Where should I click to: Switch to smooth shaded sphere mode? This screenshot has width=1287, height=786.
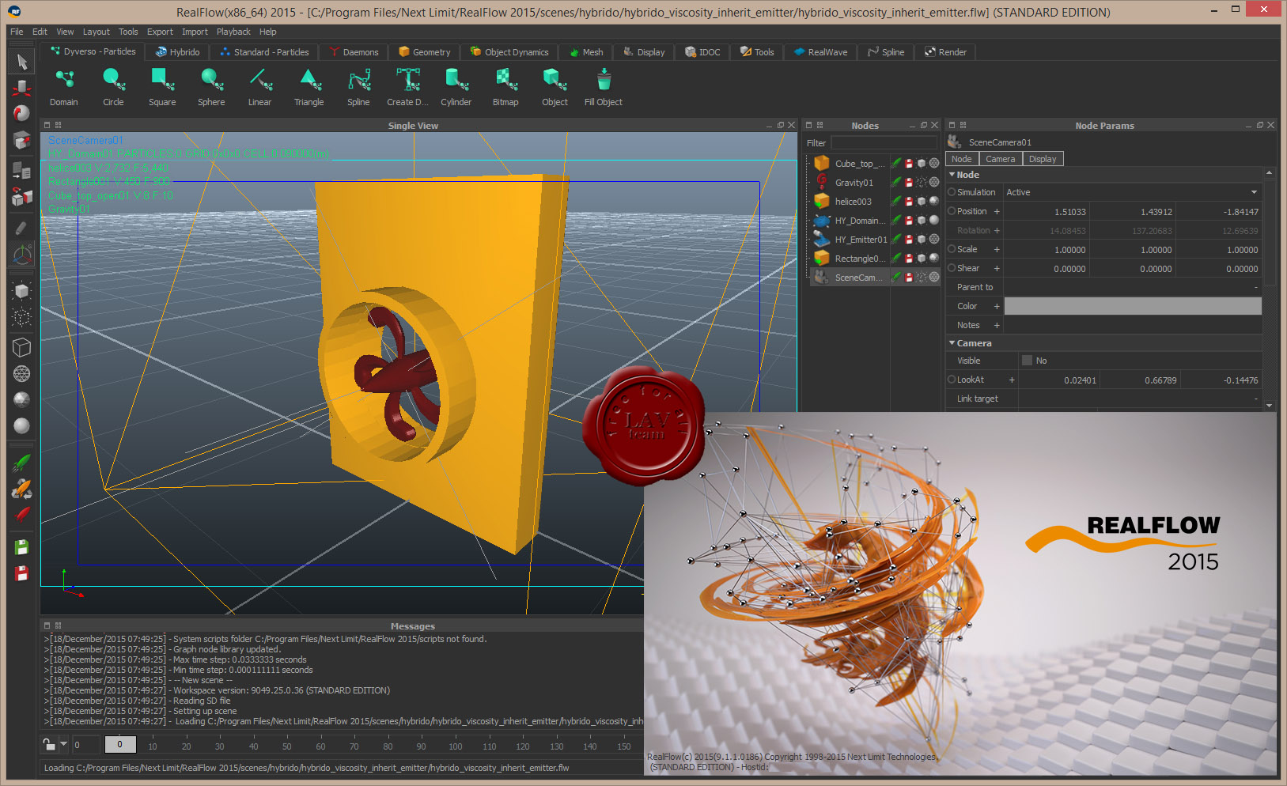pyautogui.click(x=21, y=425)
